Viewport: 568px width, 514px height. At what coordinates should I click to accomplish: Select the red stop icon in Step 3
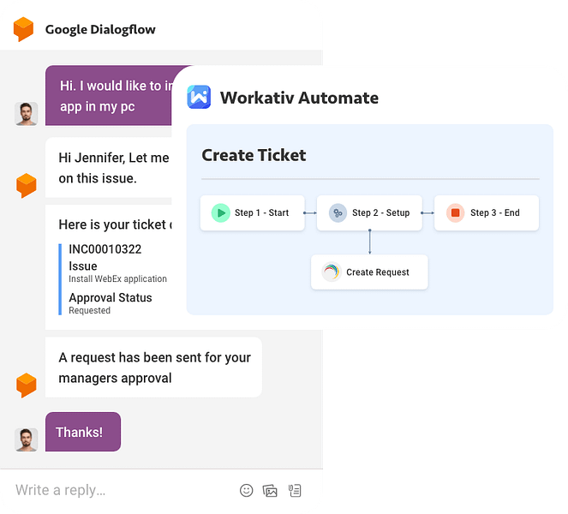pos(455,213)
